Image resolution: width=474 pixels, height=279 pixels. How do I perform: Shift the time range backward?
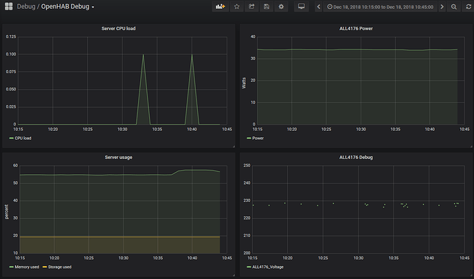tap(319, 7)
